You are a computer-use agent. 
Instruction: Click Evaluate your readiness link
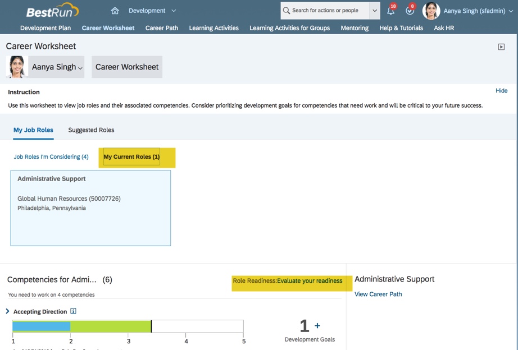(310, 281)
